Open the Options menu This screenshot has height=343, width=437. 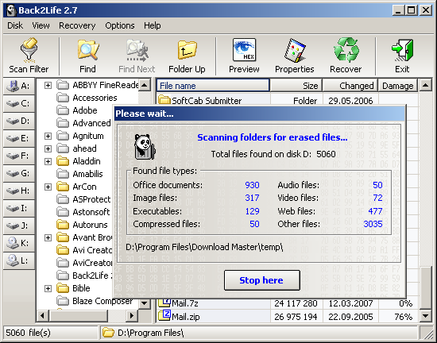120,25
